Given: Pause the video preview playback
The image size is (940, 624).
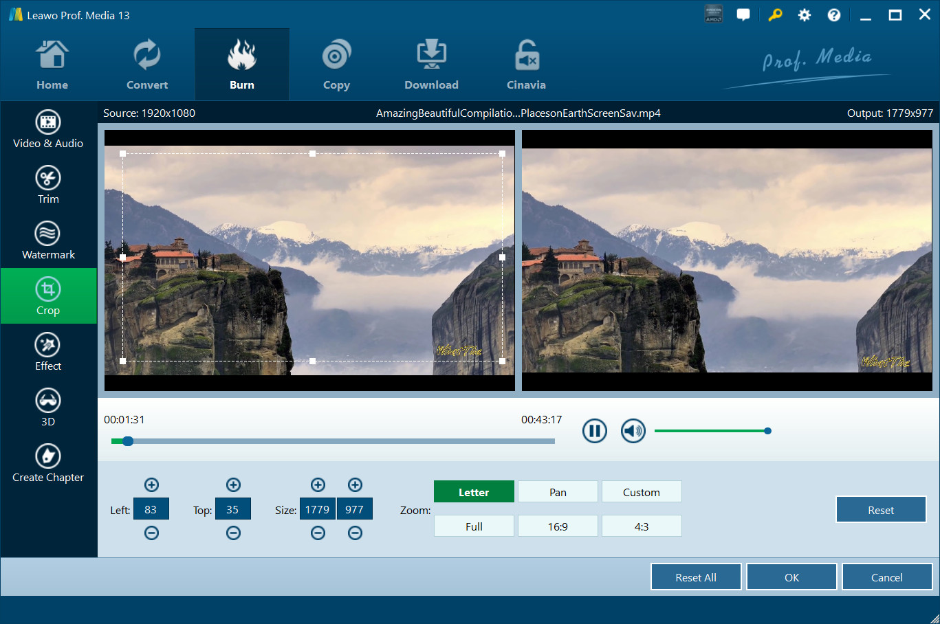Looking at the screenshot, I should (x=595, y=431).
